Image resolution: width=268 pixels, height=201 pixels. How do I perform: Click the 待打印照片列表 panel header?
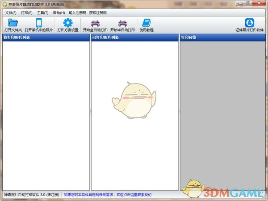(46, 38)
